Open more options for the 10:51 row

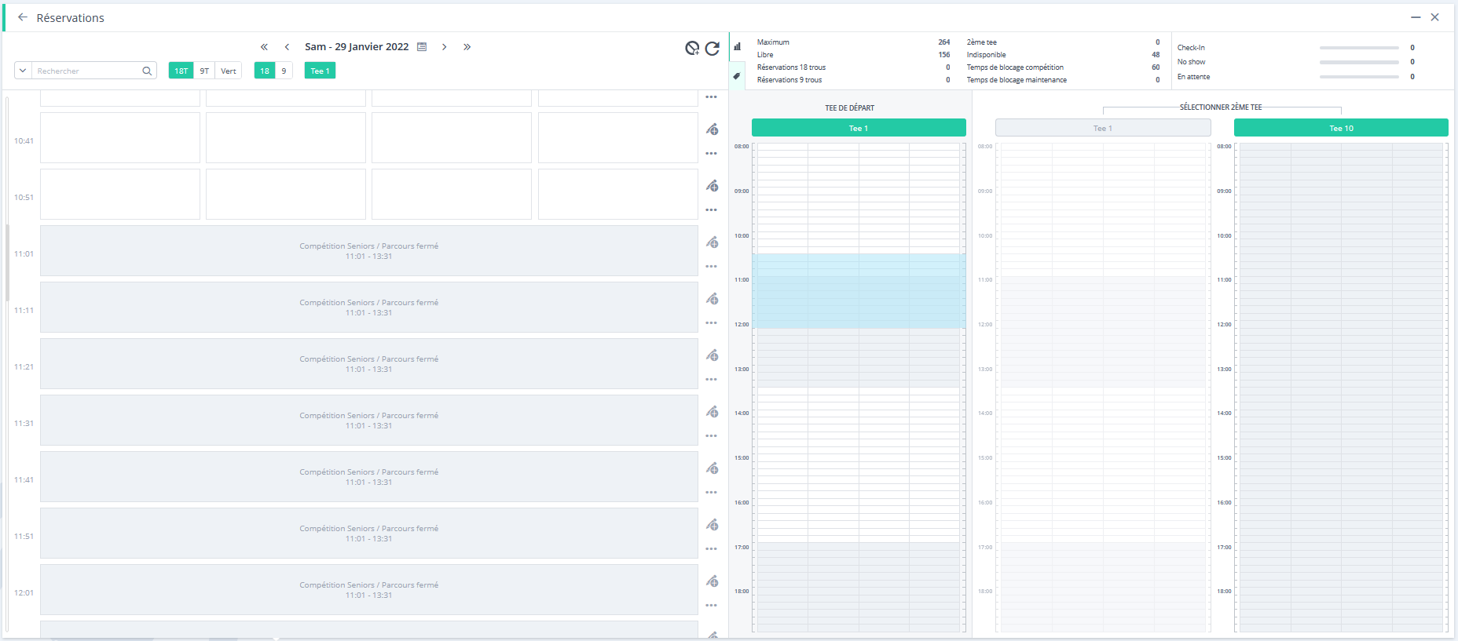[711, 210]
